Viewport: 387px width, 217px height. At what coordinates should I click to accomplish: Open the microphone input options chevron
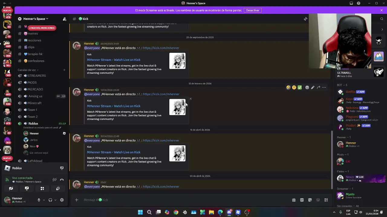click(44, 200)
